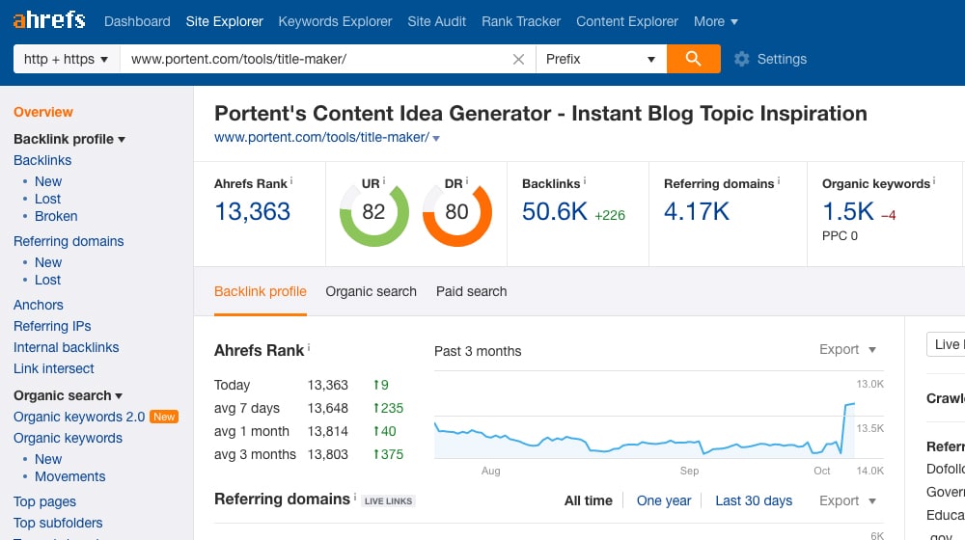Open Lost under Referring domains sidebar

[47, 280]
